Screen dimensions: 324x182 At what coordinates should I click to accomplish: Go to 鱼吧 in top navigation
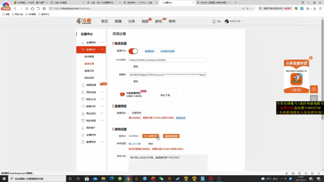click(x=172, y=21)
